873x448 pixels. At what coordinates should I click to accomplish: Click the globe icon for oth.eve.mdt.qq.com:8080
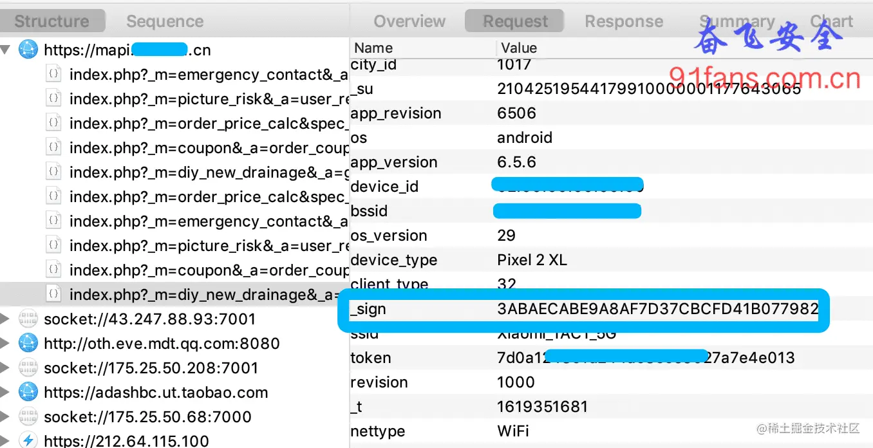[28, 343]
